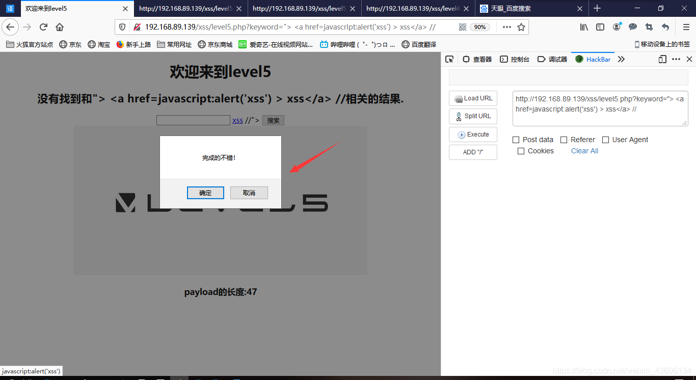This screenshot has height=380, width=696.
Task: Open the 新手上路 bookmark
Action: (133, 45)
